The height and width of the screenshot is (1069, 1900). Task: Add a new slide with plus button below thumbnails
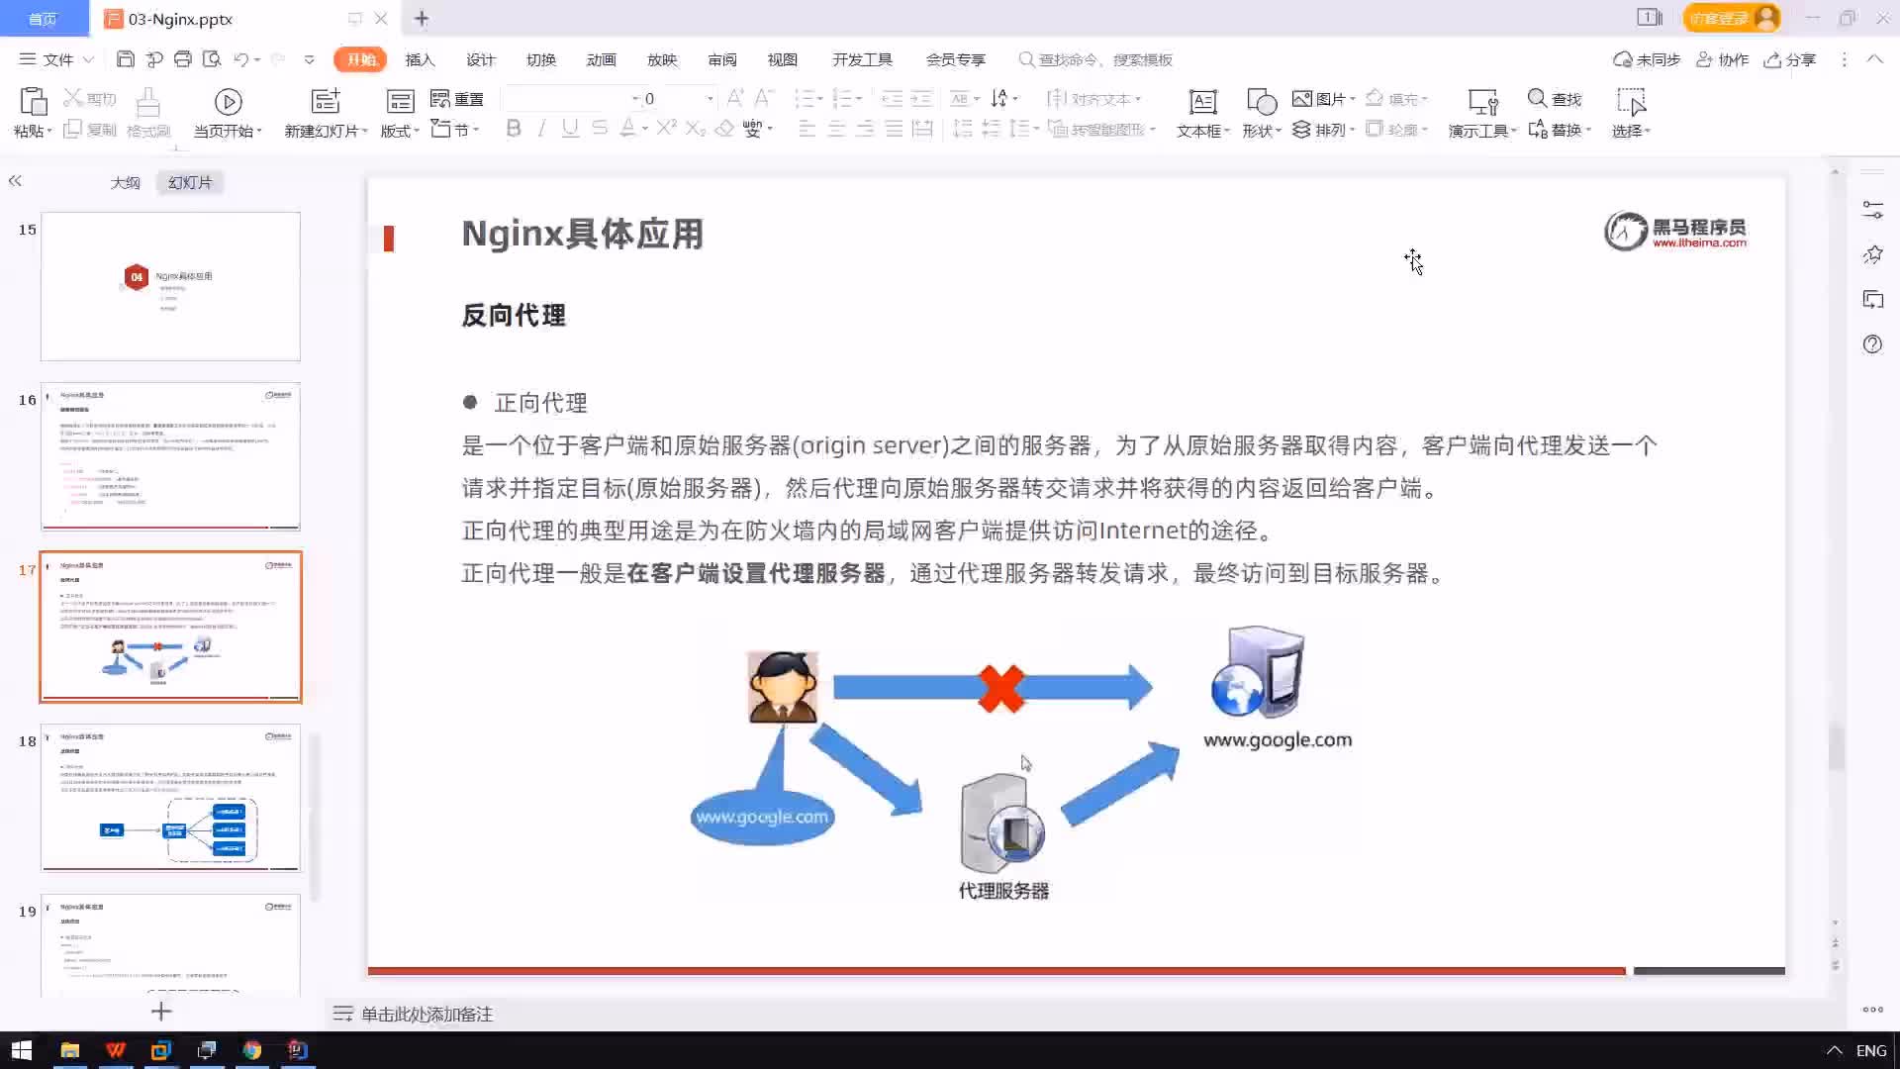[161, 1012]
